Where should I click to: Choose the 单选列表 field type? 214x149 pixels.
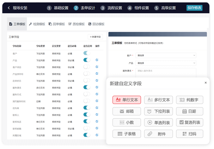[x=158, y=122]
